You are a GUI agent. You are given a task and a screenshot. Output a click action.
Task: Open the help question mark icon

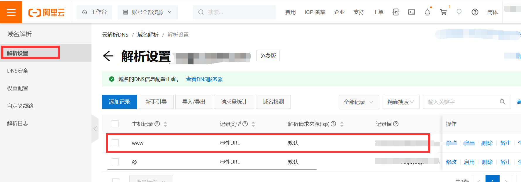[475, 12]
